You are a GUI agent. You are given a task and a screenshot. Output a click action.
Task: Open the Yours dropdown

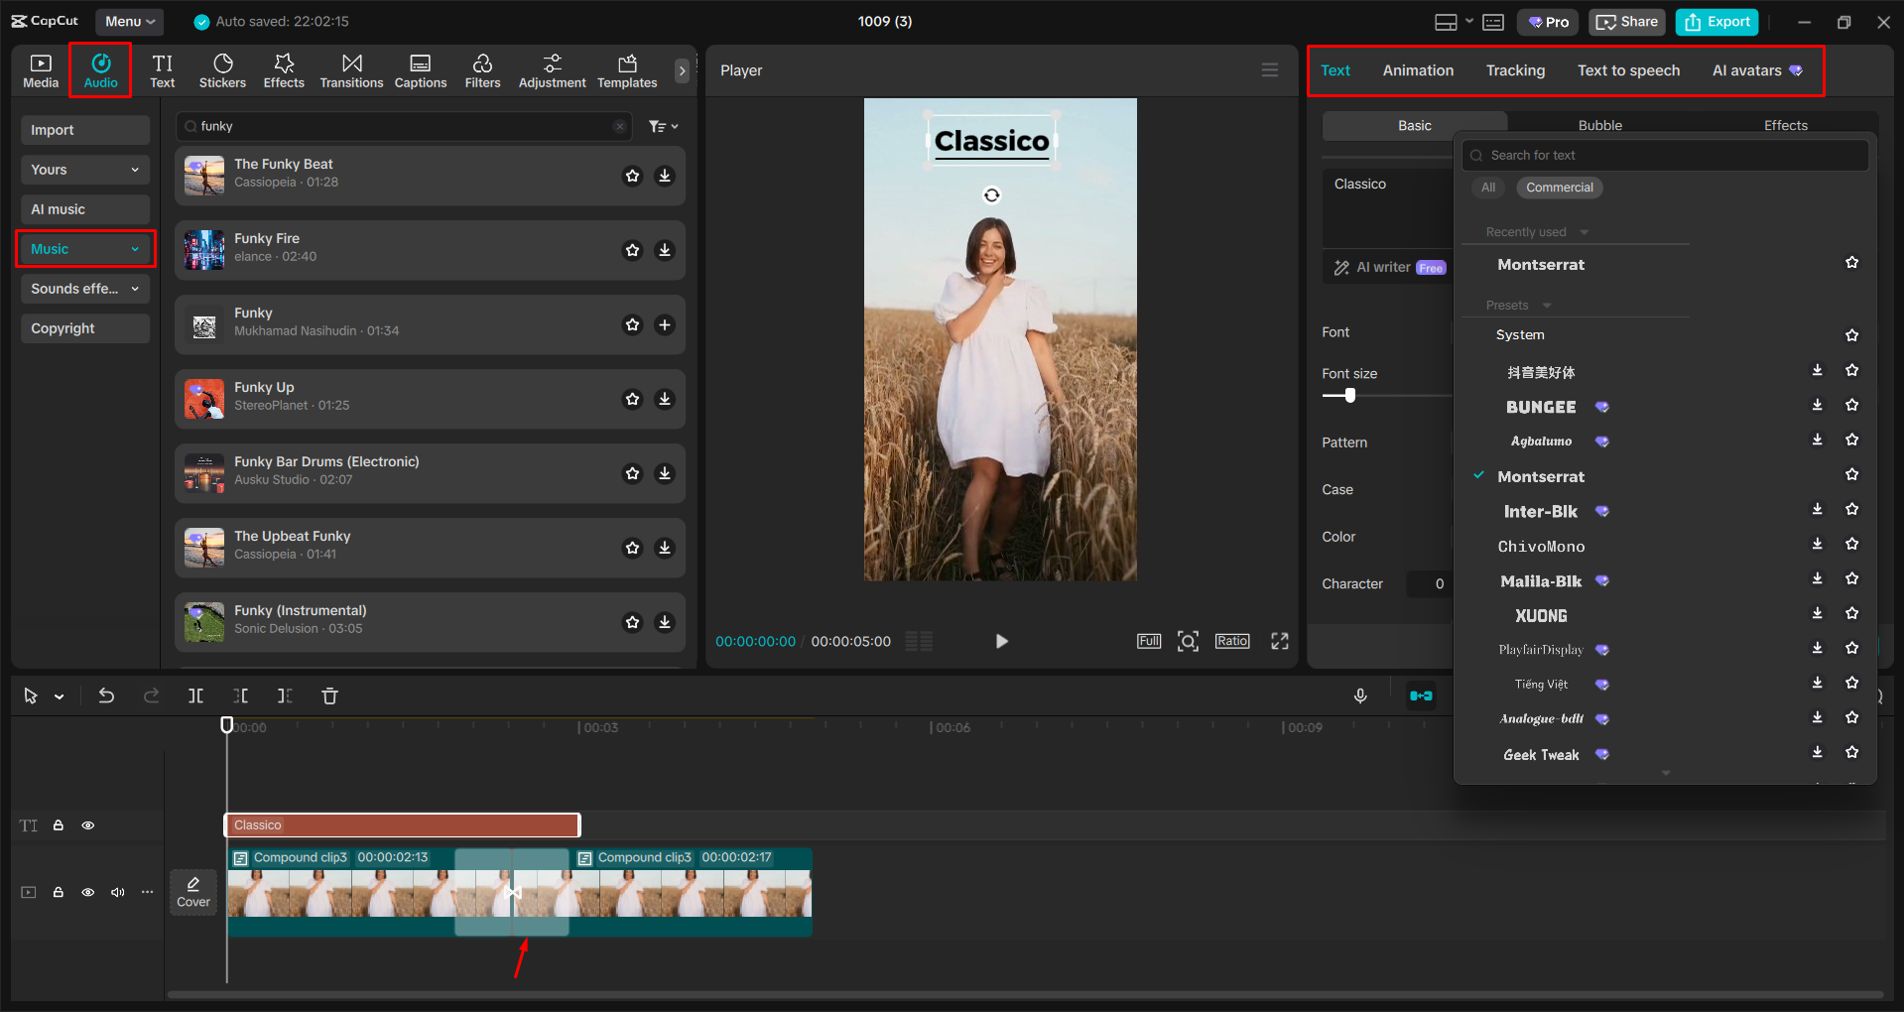85,169
